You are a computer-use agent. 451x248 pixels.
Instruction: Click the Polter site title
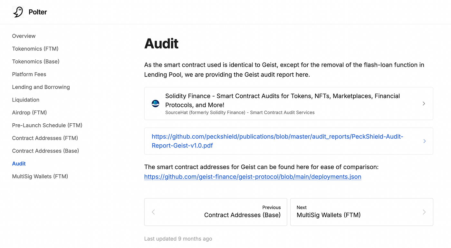click(38, 12)
